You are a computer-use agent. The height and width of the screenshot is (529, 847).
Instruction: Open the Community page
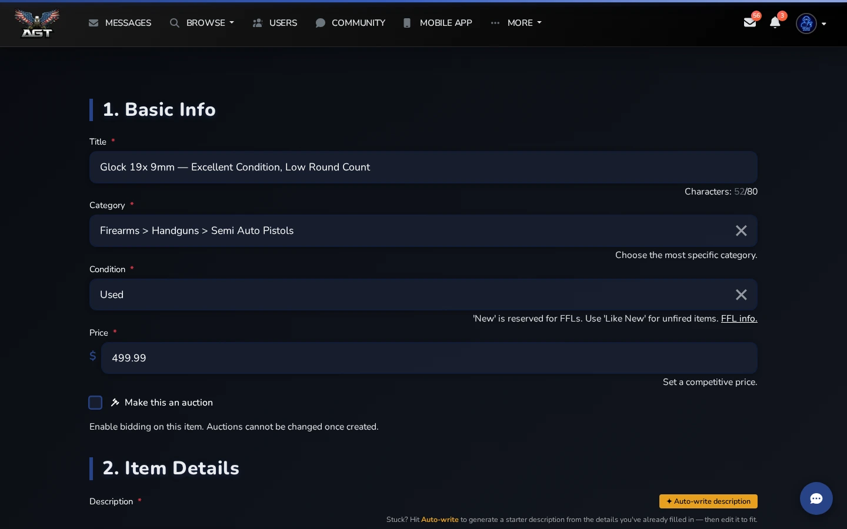point(350,23)
